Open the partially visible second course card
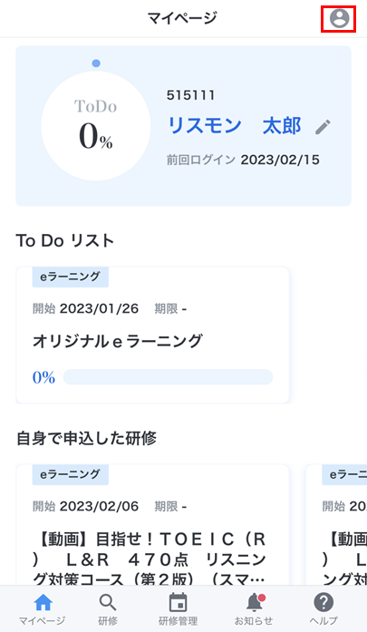367x632 pixels. [336, 525]
